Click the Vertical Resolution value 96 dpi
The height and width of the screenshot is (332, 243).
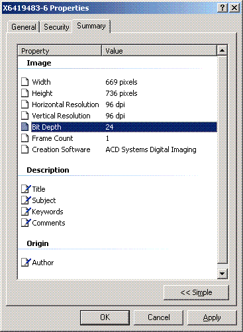coord(115,116)
